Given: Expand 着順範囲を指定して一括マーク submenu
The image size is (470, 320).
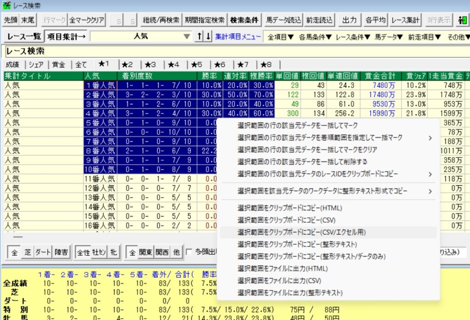Looking at the screenshot, I should [328, 138].
